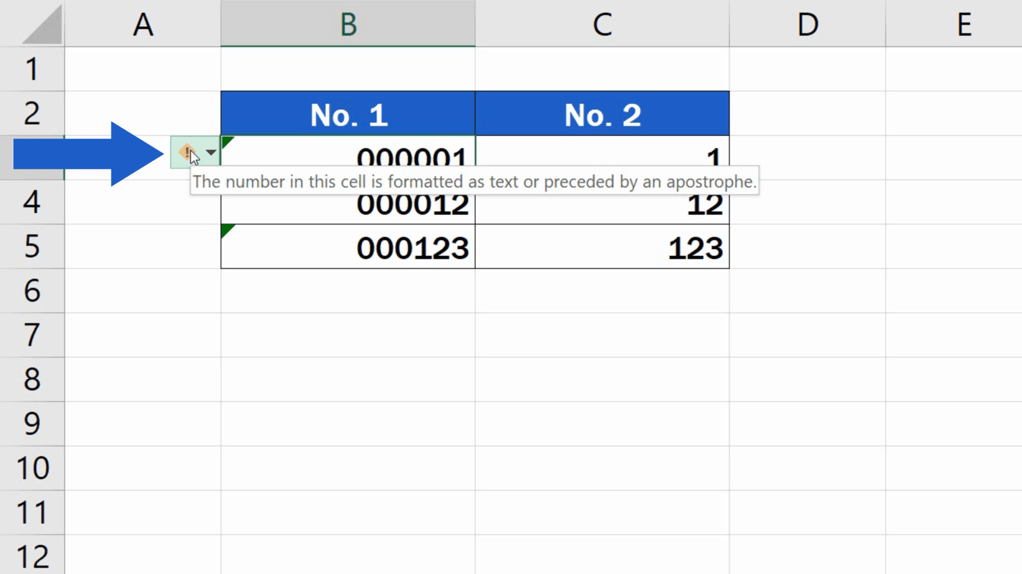Select column header B

click(347, 24)
